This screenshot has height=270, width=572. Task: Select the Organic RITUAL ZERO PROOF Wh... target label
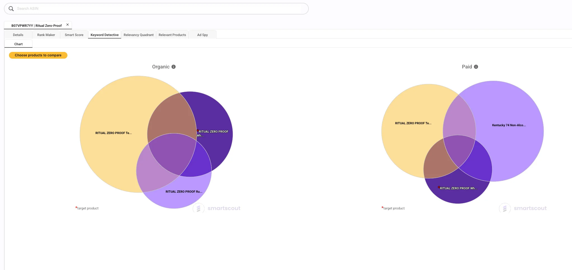click(x=213, y=133)
